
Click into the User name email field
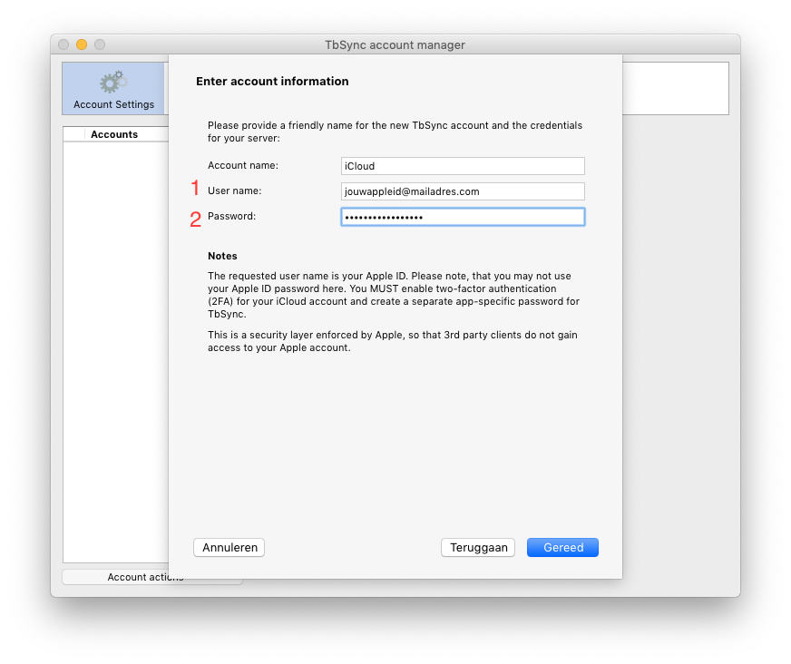[463, 191]
